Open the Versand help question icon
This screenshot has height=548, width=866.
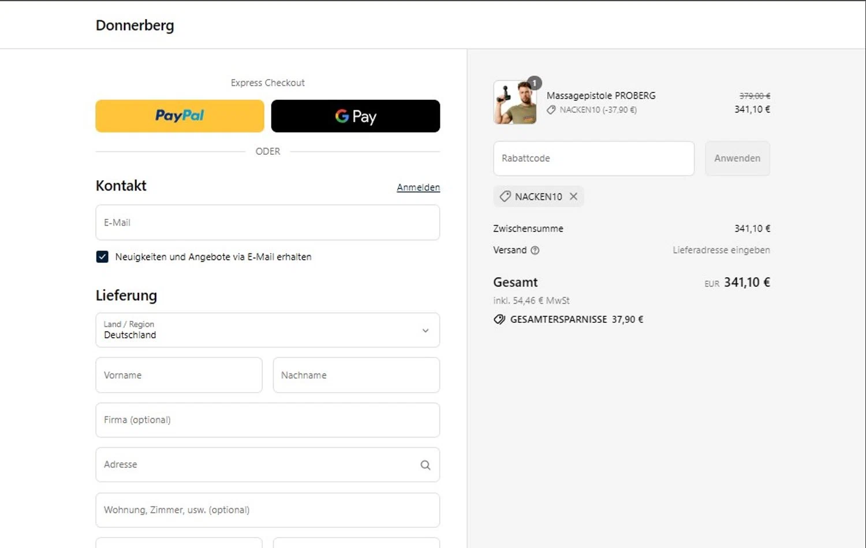[x=535, y=250]
